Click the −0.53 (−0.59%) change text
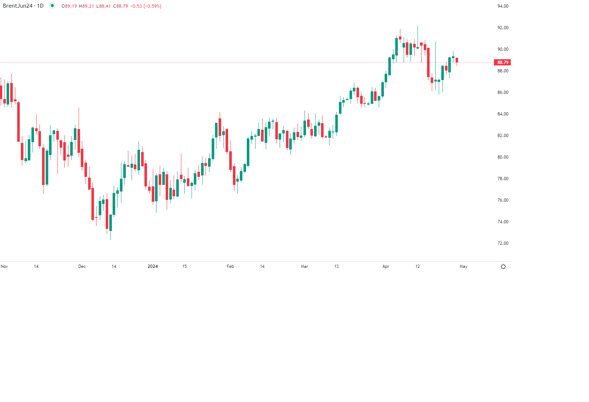Screen dimensions: 589x402 pyautogui.click(x=146, y=6)
